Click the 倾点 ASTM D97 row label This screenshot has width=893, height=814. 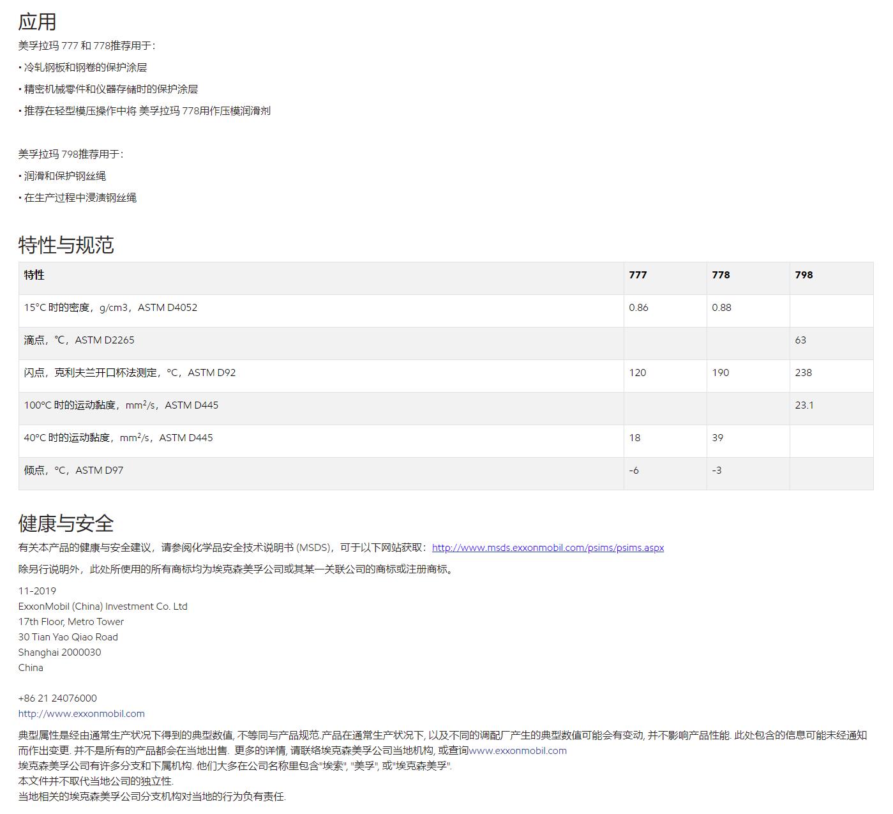[74, 471]
